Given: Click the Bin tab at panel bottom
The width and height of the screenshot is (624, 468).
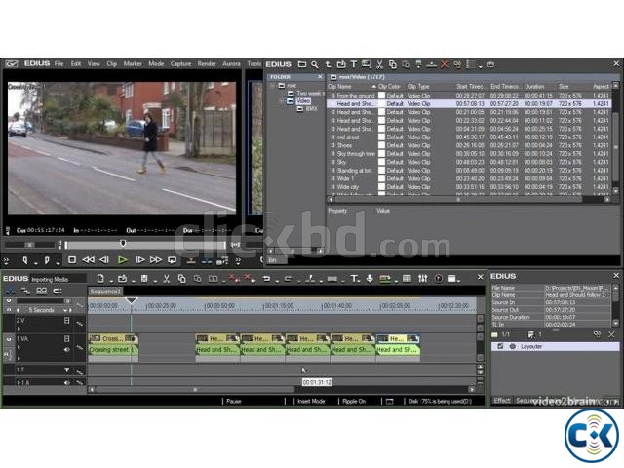Looking at the screenshot, I should pyautogui.click(x=276, y=260).
